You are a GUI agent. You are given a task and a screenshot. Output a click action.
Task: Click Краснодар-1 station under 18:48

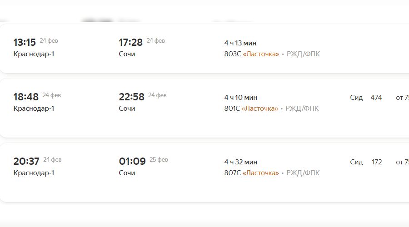[x=34, y=109]
